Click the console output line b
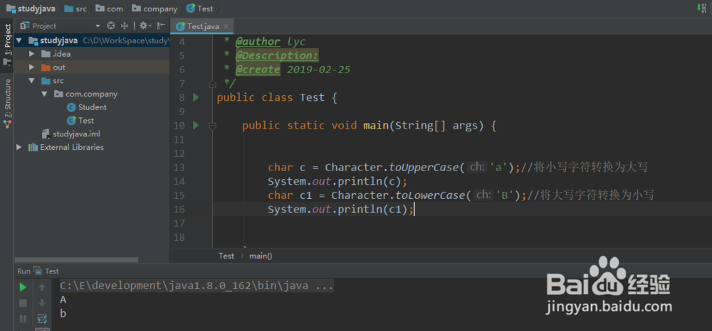 [x=63, y=313]
